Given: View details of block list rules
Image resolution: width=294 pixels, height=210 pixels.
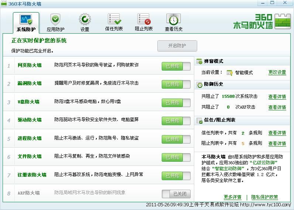Looking at the screenshot, I should click(x=277, y=144).
